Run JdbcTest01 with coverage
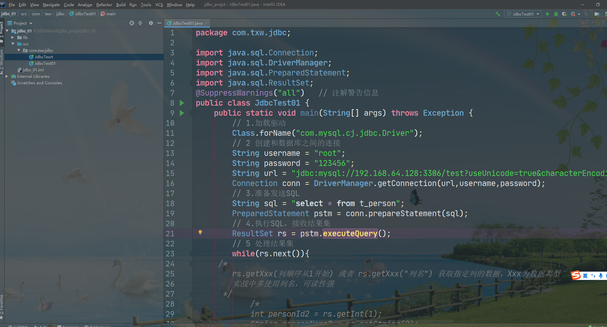 (564, 14)
